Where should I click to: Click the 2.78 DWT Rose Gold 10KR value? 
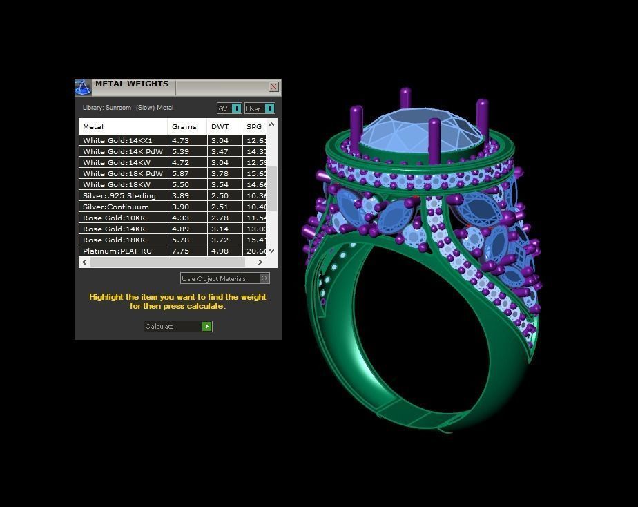(x=220, y=218)
